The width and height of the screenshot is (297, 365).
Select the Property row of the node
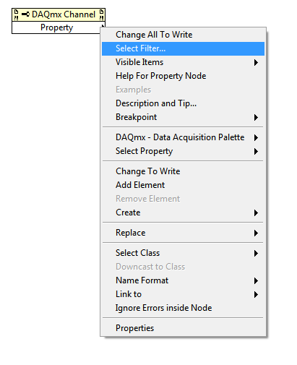(x=56, y=27)
